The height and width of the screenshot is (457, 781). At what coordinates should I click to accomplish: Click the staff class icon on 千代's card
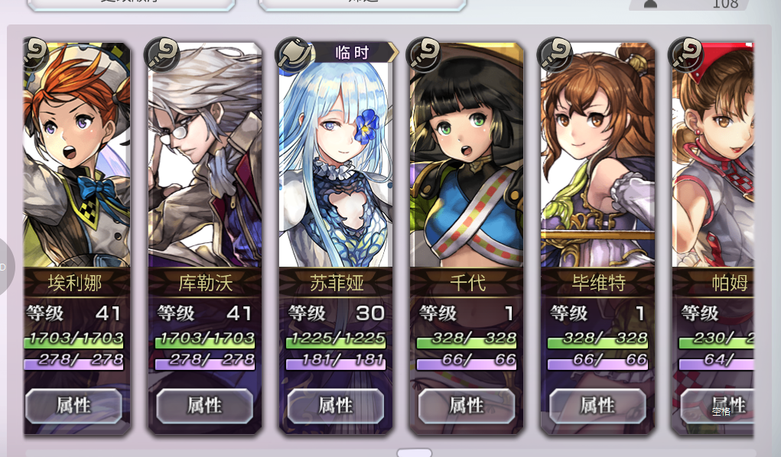coord(423,54)
